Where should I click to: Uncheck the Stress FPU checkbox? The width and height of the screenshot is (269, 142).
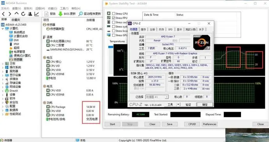113,18
